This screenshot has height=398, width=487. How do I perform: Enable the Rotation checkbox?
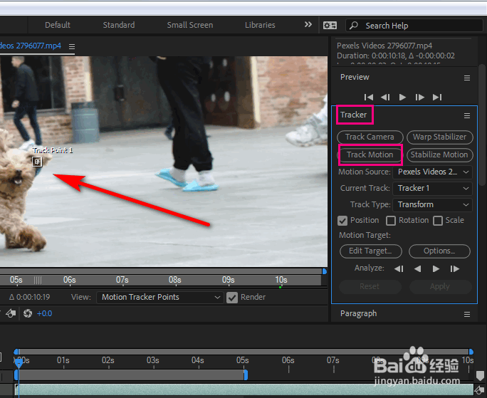point(391,221)
